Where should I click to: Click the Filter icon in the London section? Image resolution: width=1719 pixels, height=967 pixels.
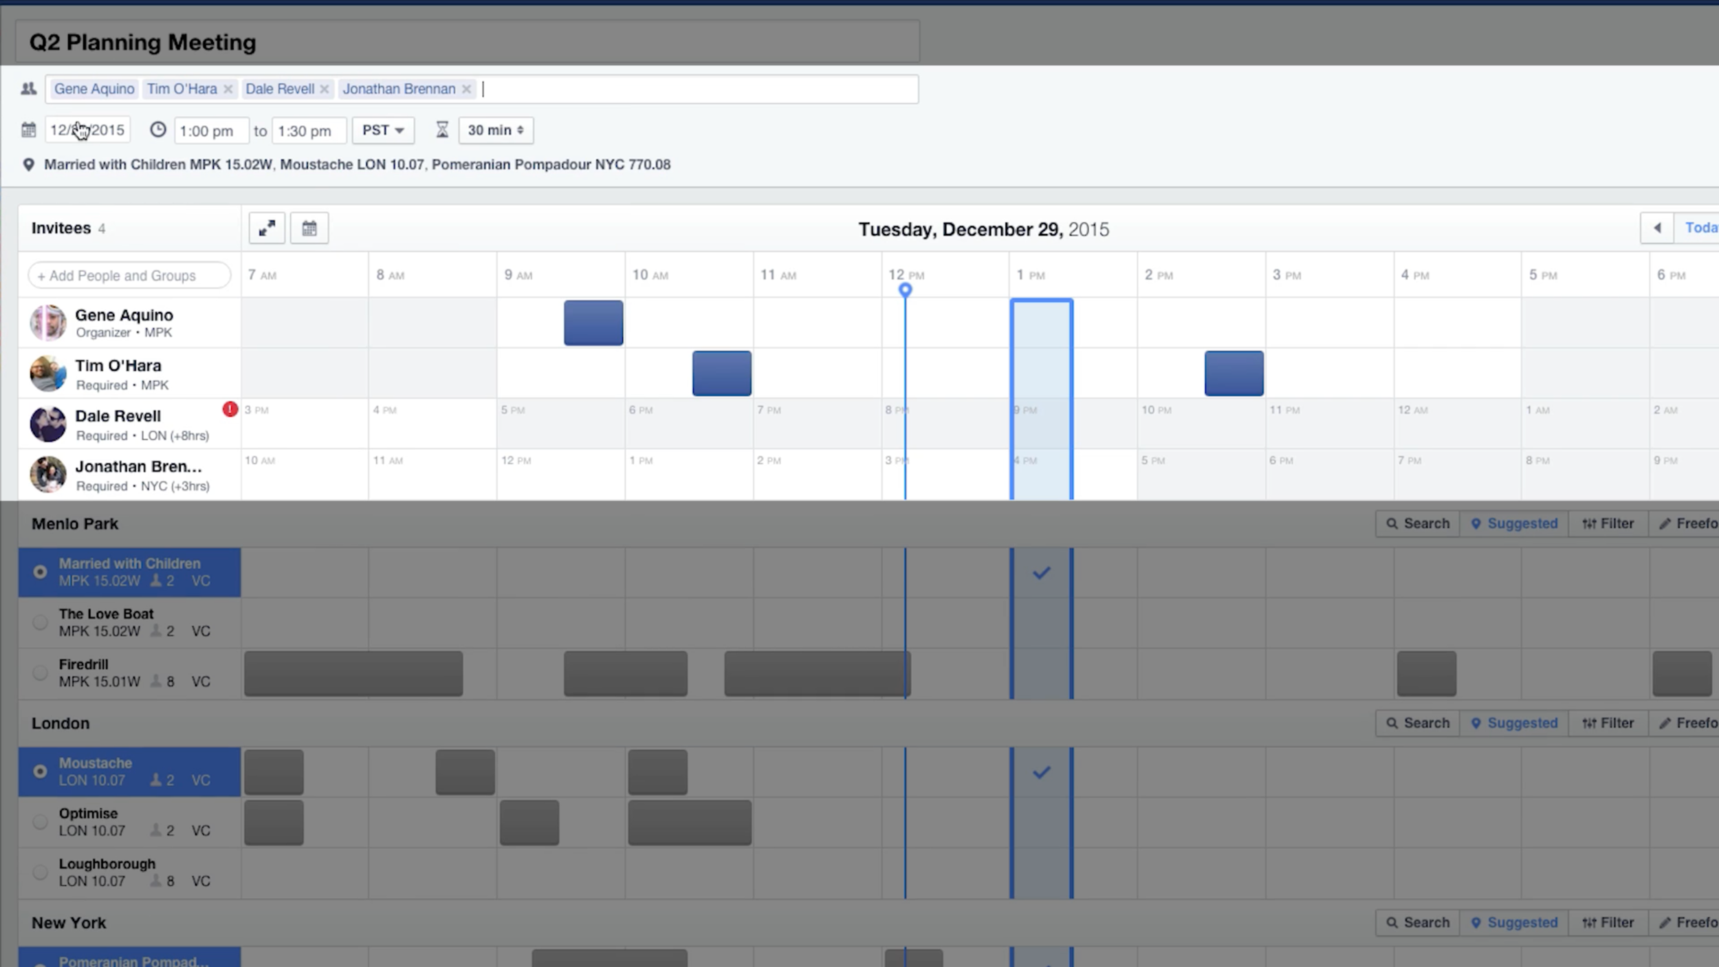(x=1608, y=723)
